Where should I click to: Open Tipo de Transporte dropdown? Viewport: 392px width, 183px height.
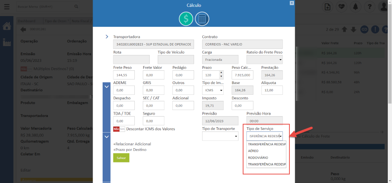tap(220, 136)
